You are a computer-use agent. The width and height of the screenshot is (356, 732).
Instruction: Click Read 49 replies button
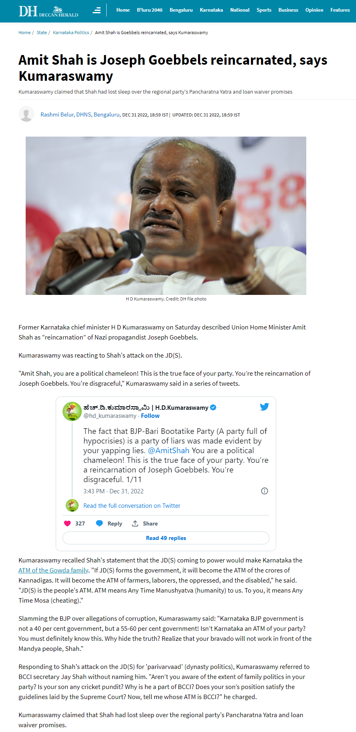pyautogui.click(x=166, y=538)
